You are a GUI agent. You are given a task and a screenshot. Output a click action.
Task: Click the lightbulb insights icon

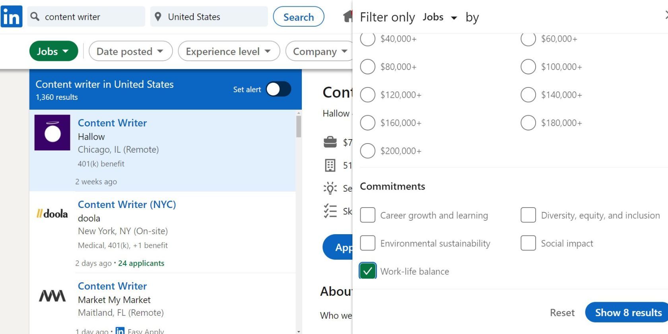tap(330, 188)
